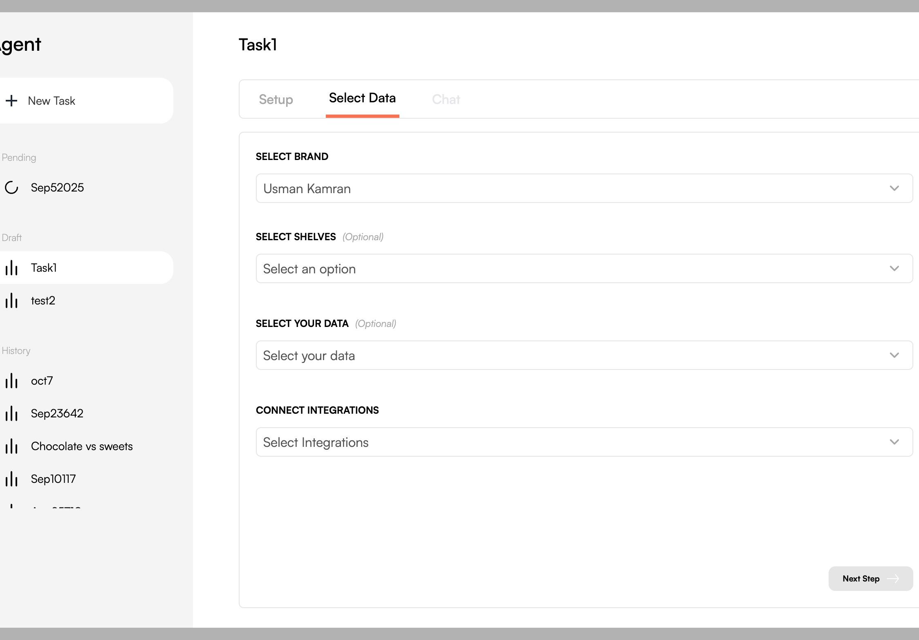Click the bar chart icon next to Sep23642

click(11, 414)
